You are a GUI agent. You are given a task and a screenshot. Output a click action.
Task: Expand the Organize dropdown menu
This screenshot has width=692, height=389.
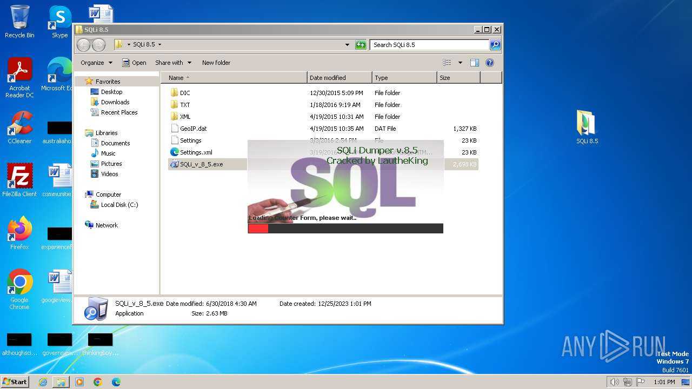click(96, 63)
